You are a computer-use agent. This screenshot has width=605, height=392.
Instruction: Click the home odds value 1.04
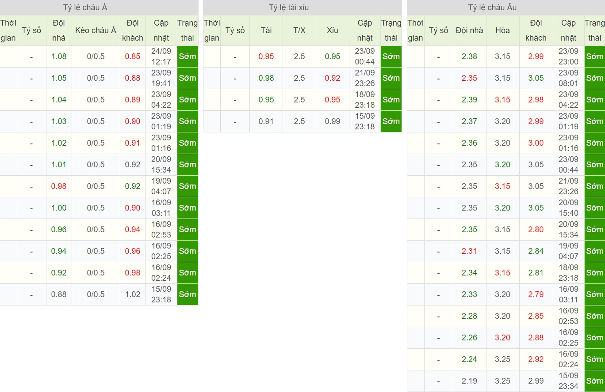point(59,100)
